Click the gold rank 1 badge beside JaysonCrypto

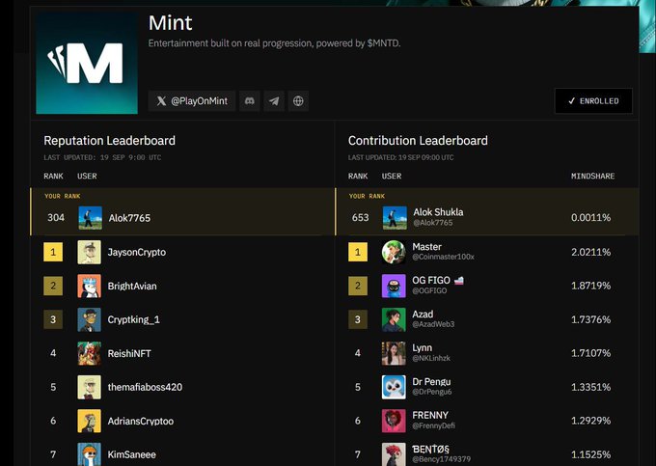click(53, 252)
